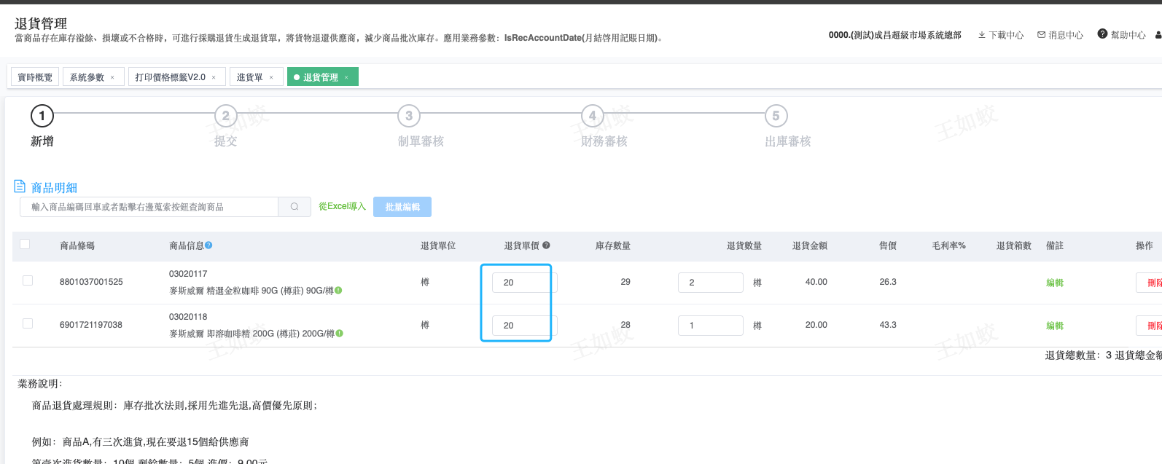The width and height of the screenshot is (1162, 464).
Task: Close the 打印價格標籤V2.0 tab
Action: coord(214,77)
